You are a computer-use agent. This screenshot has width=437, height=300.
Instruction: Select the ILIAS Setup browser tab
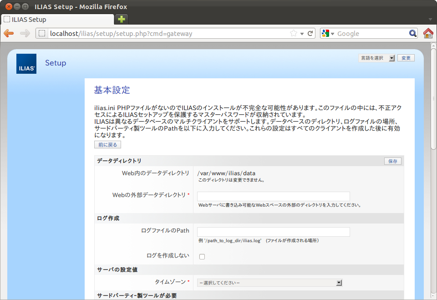[57, 20]
